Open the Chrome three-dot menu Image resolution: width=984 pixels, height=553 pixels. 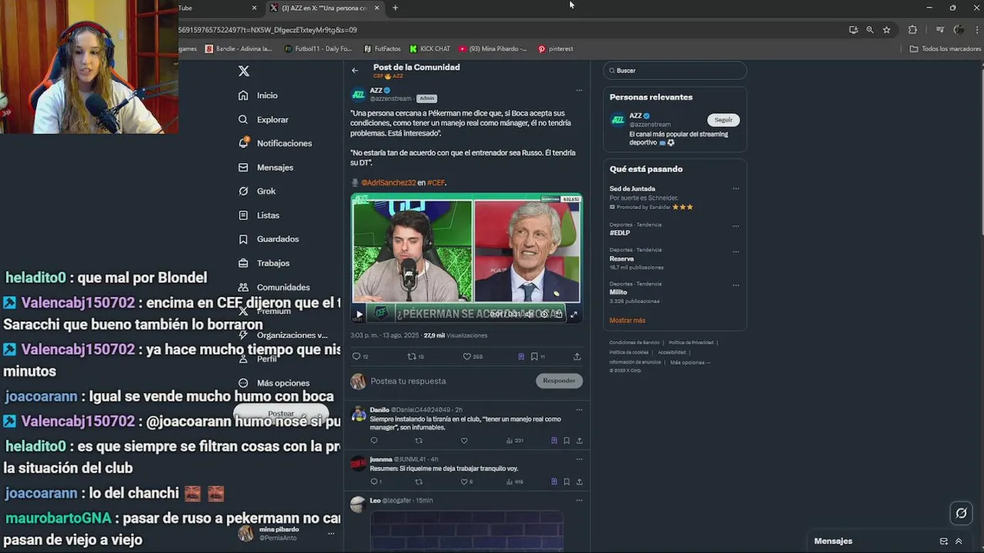977,30
